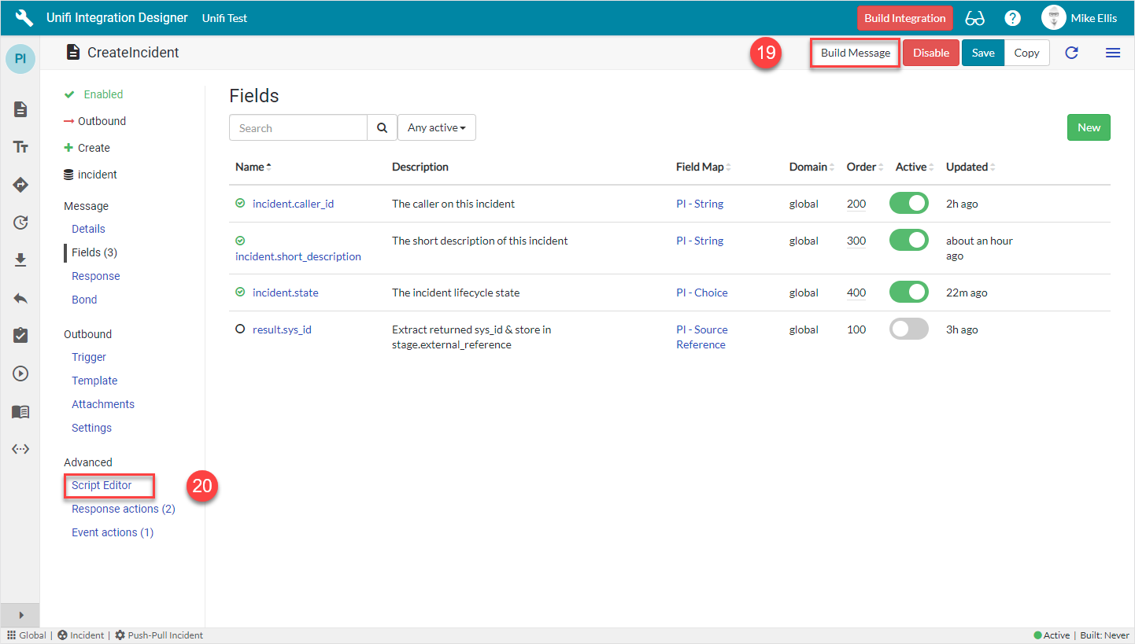Go to the Response message section
1135x644 pixels.
[x=95, y=276]
